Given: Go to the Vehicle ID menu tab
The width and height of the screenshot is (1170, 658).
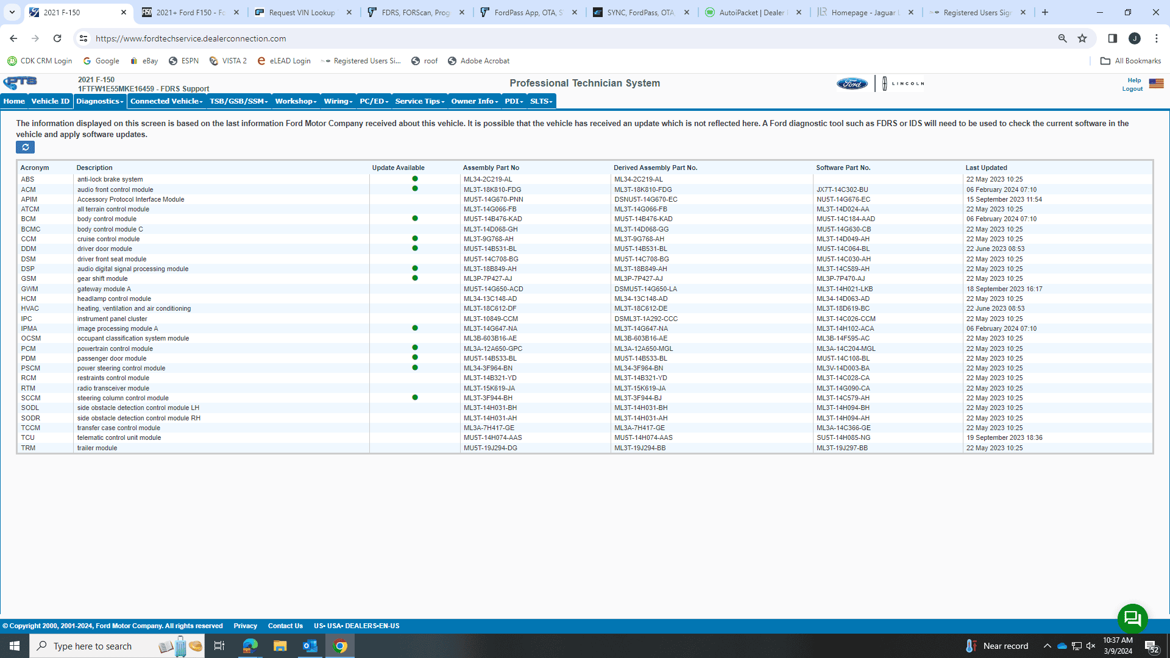Looking at the screenshot, I should tap(51, 101).
